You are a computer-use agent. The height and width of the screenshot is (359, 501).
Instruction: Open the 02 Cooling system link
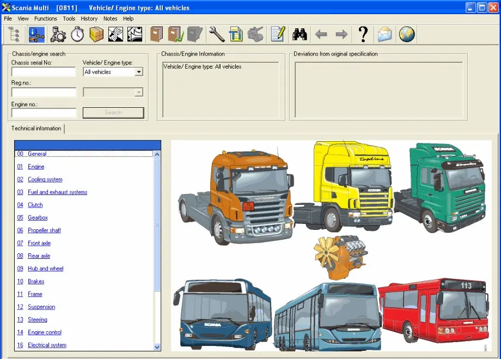click(40, 179)
